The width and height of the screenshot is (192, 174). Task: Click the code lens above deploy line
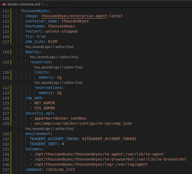coord(49,47)
